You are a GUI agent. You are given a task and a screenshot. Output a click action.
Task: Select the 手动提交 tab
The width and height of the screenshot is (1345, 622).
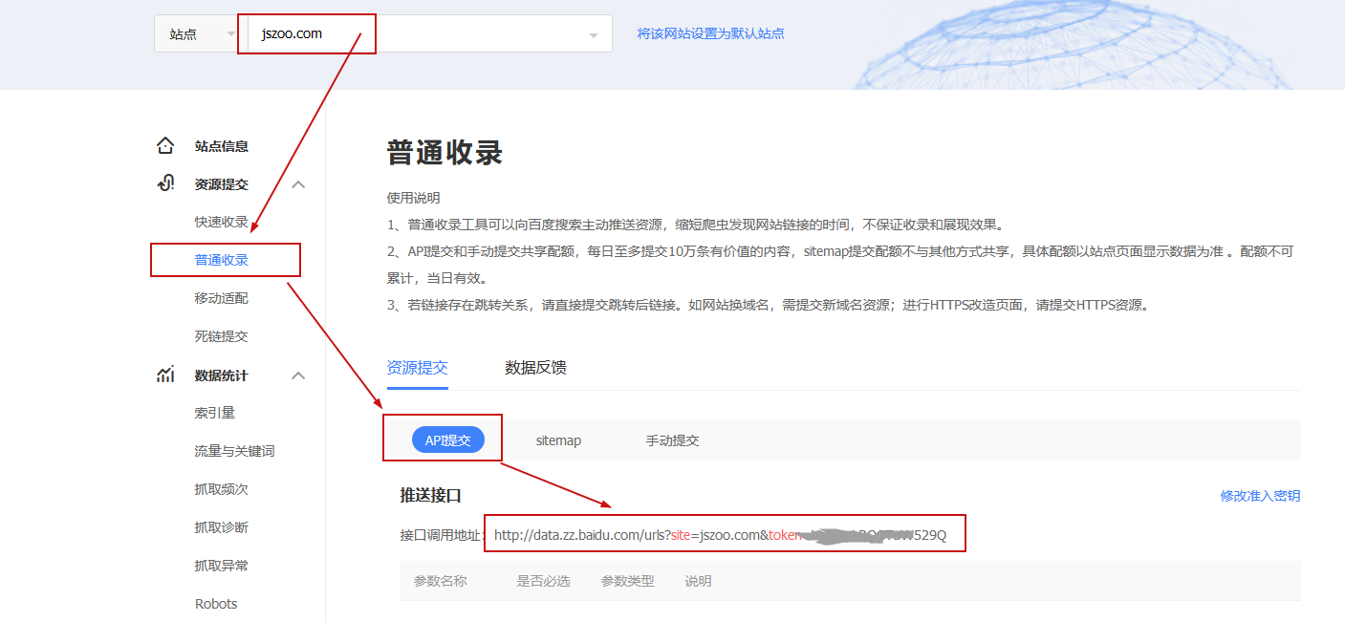pos(673,440)
